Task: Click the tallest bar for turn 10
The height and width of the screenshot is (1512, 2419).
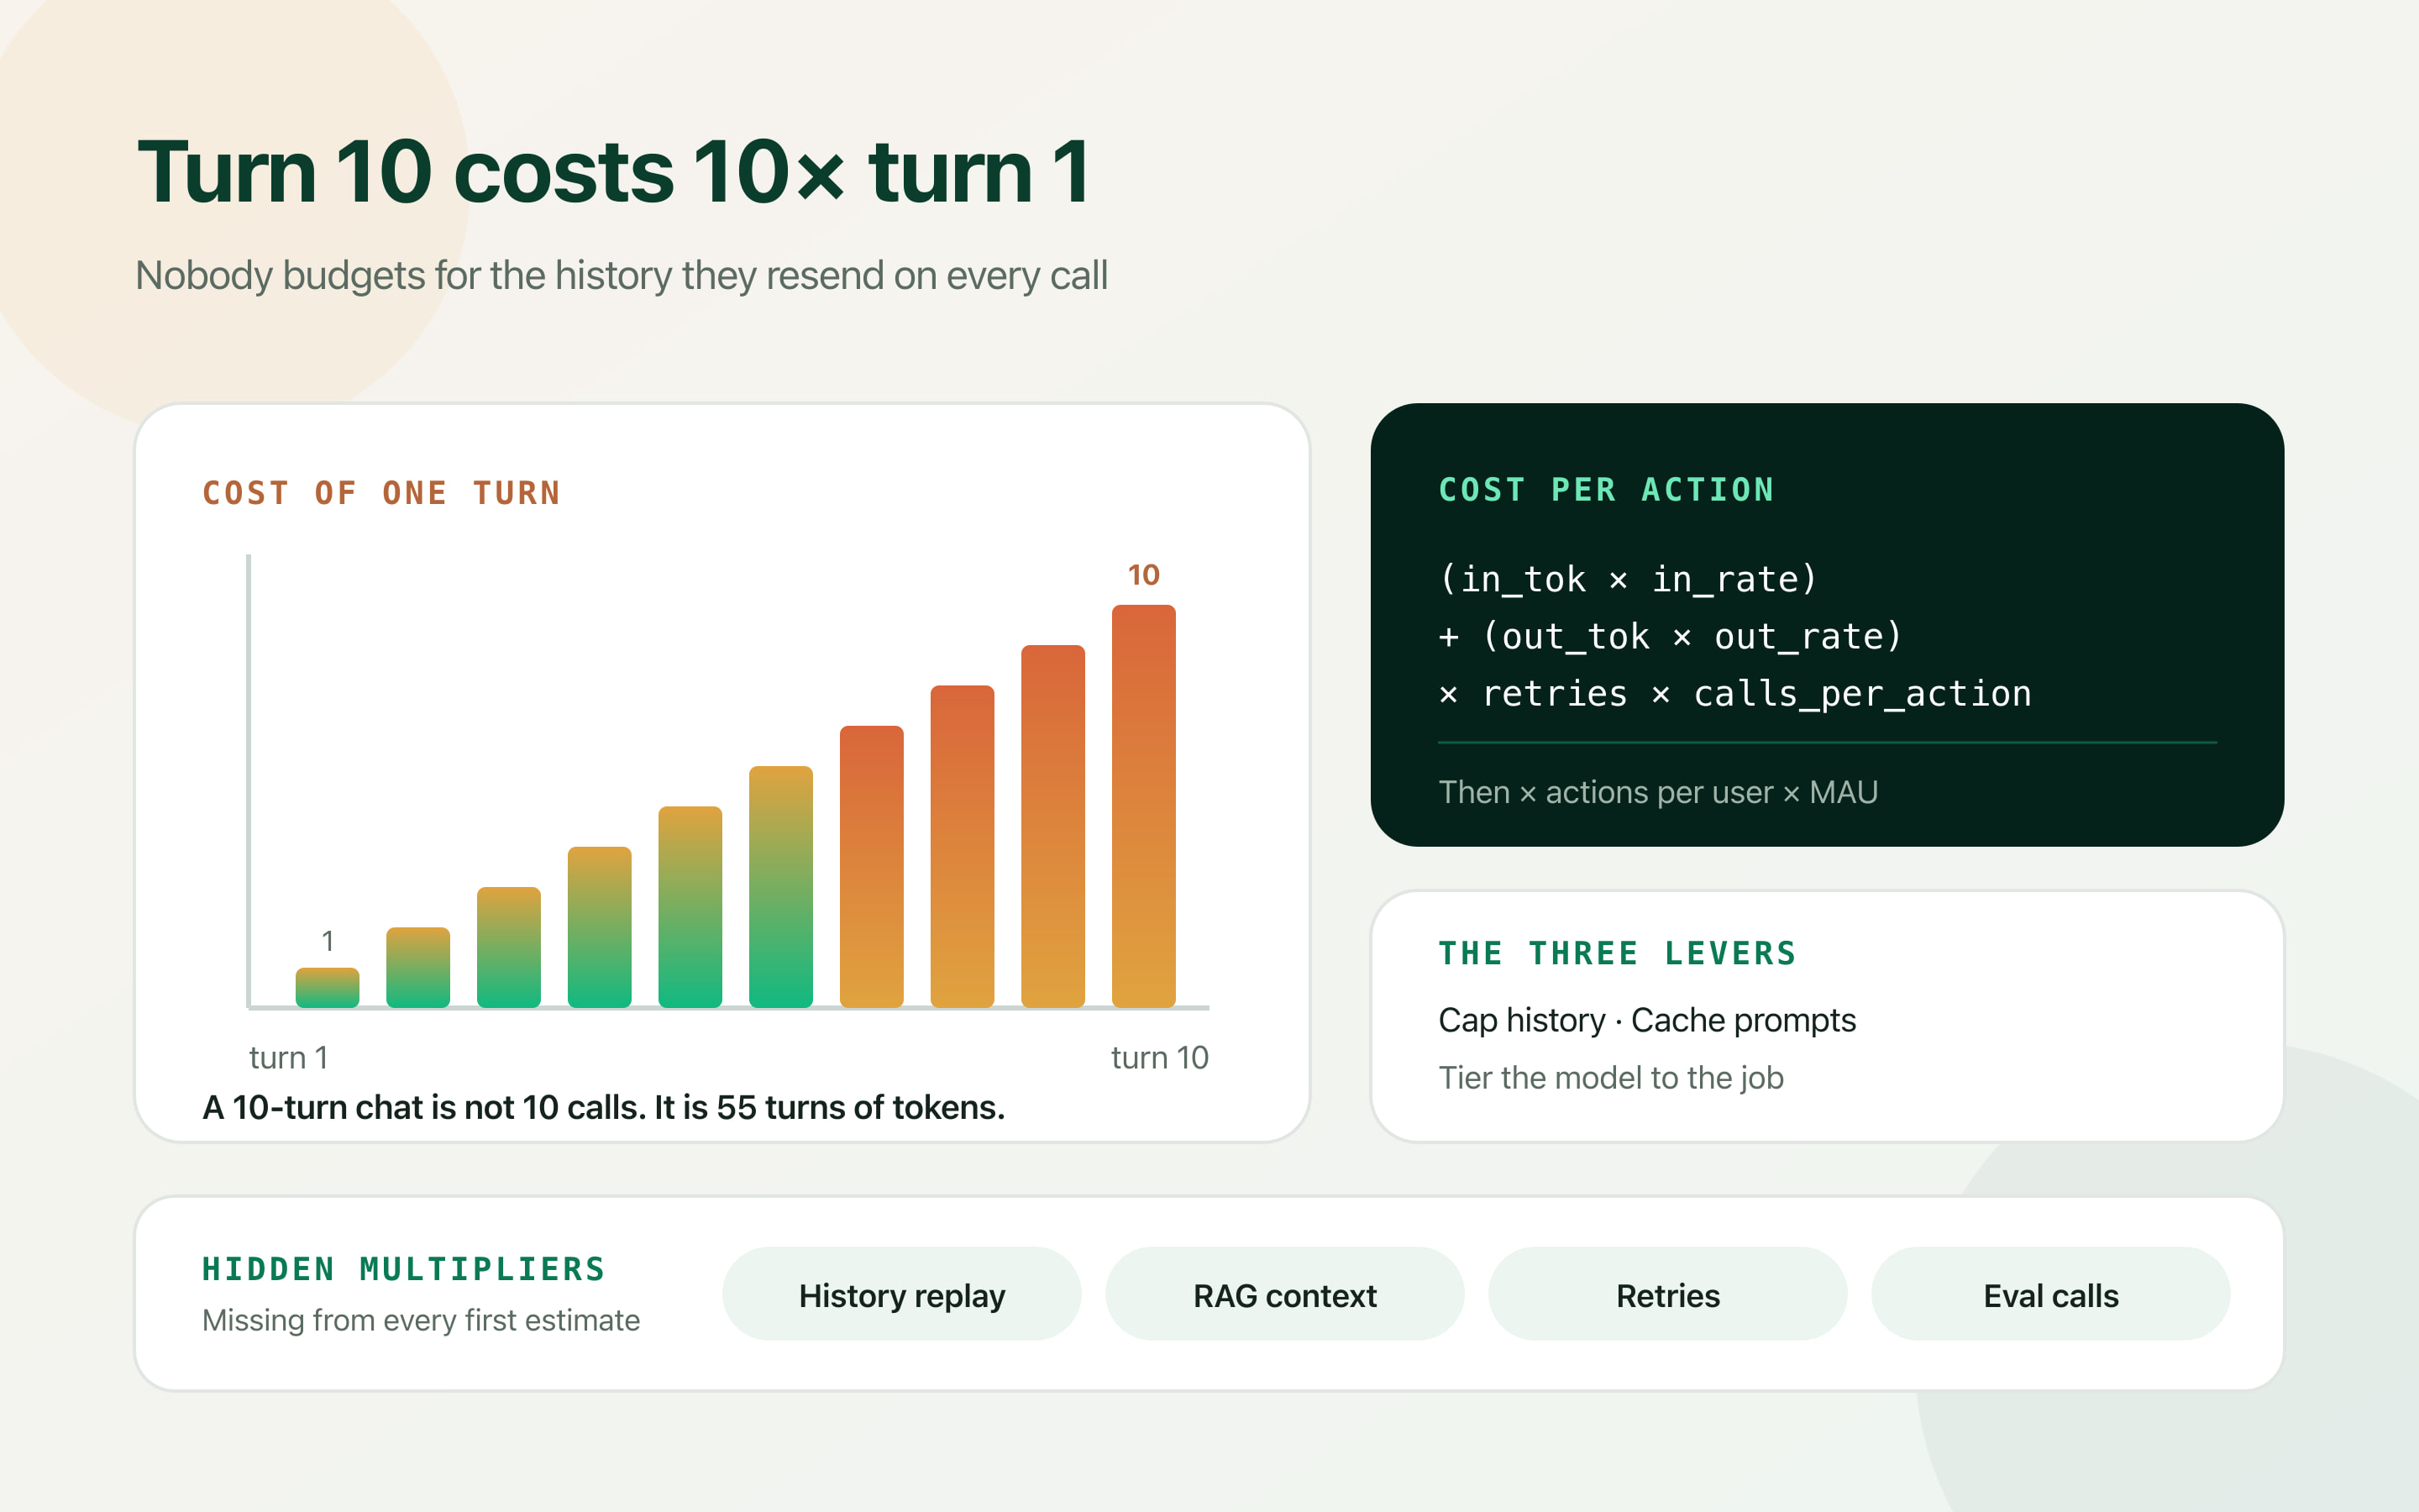Action: pos(1143,806)
